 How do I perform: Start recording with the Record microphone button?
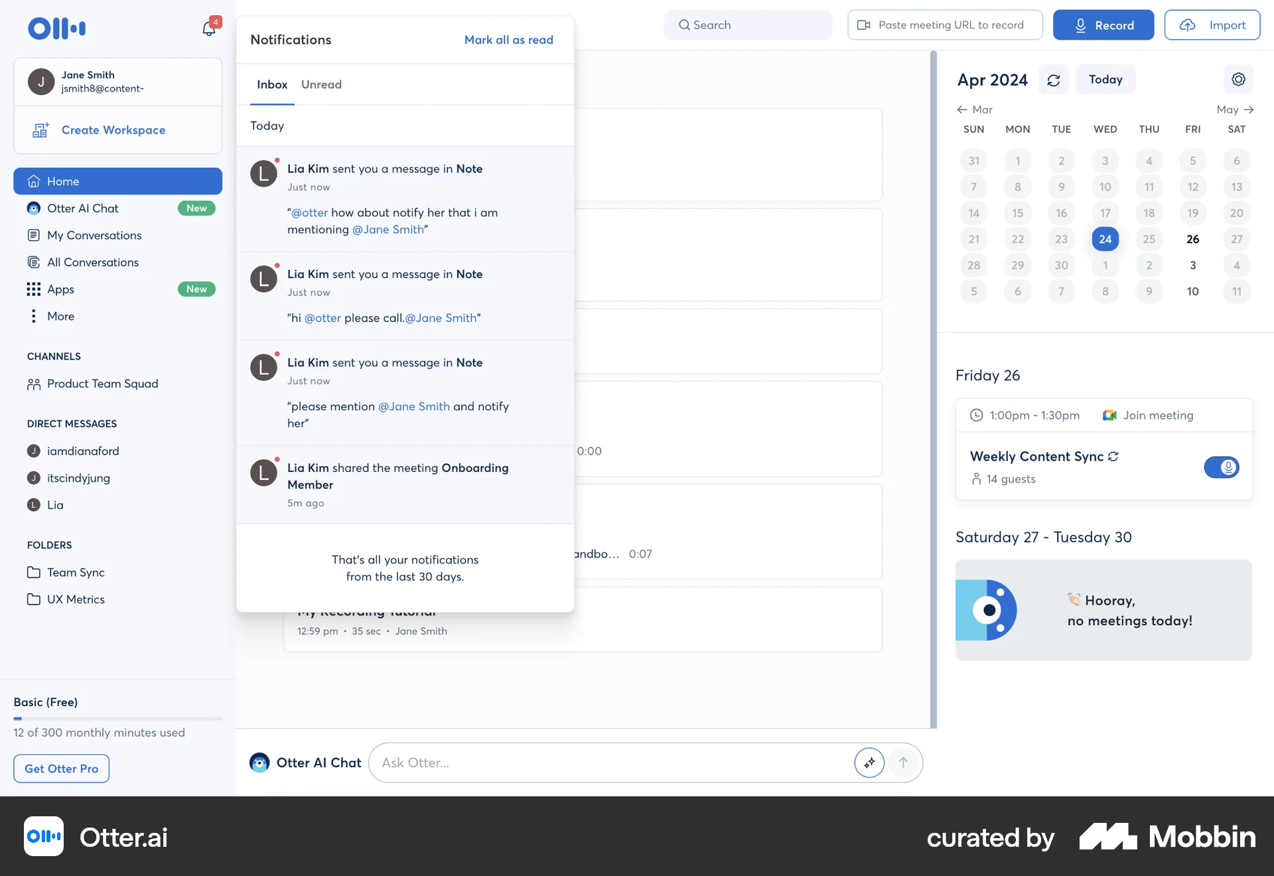click(x=1103, y=25)
